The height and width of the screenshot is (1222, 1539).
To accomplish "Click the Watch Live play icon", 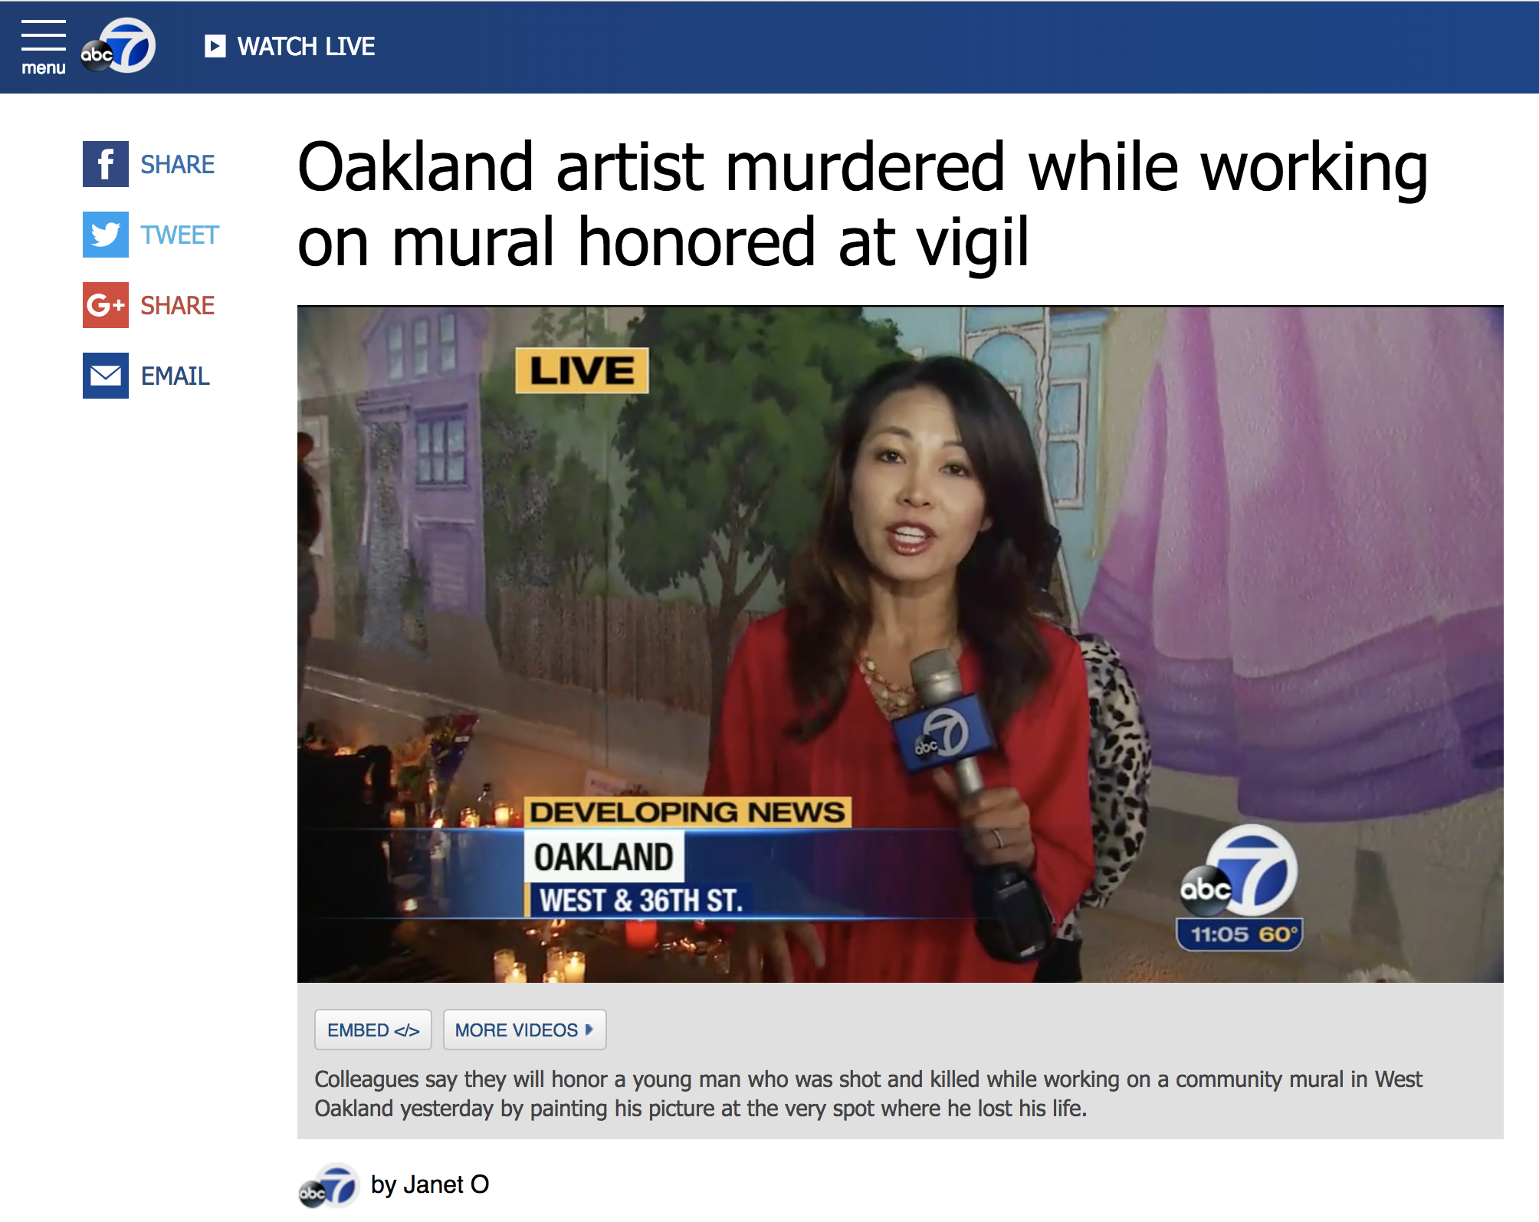I will click(x=215, y=46).
